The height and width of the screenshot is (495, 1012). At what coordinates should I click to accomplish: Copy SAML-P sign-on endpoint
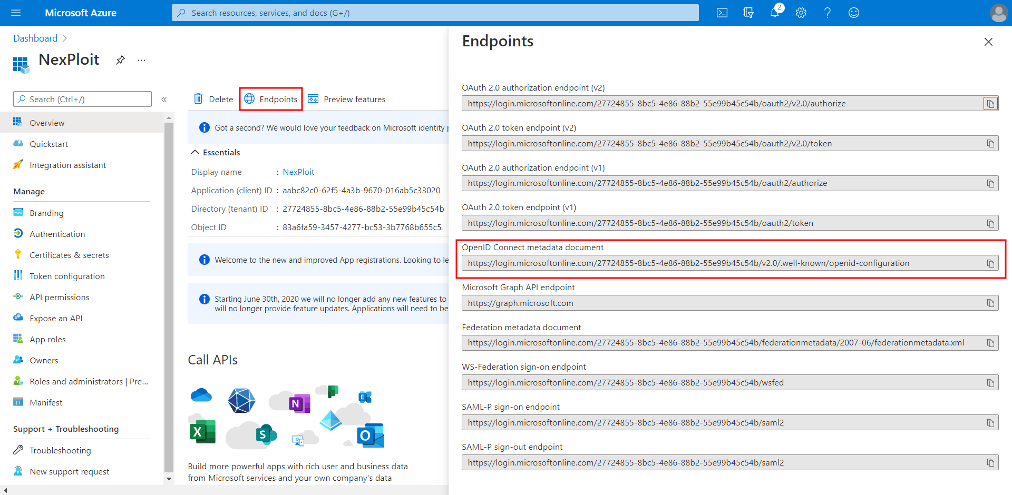coord(990,423)
